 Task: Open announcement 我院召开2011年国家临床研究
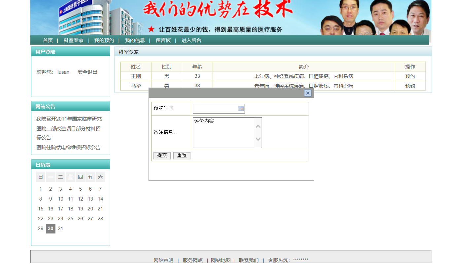[x=69, y=119]
